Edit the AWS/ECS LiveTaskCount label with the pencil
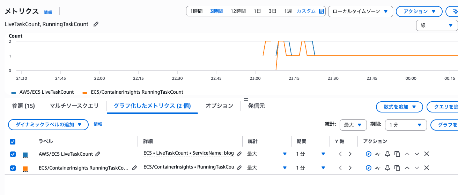This screenshot has height=195, width=458. click(x=98, y=154)
